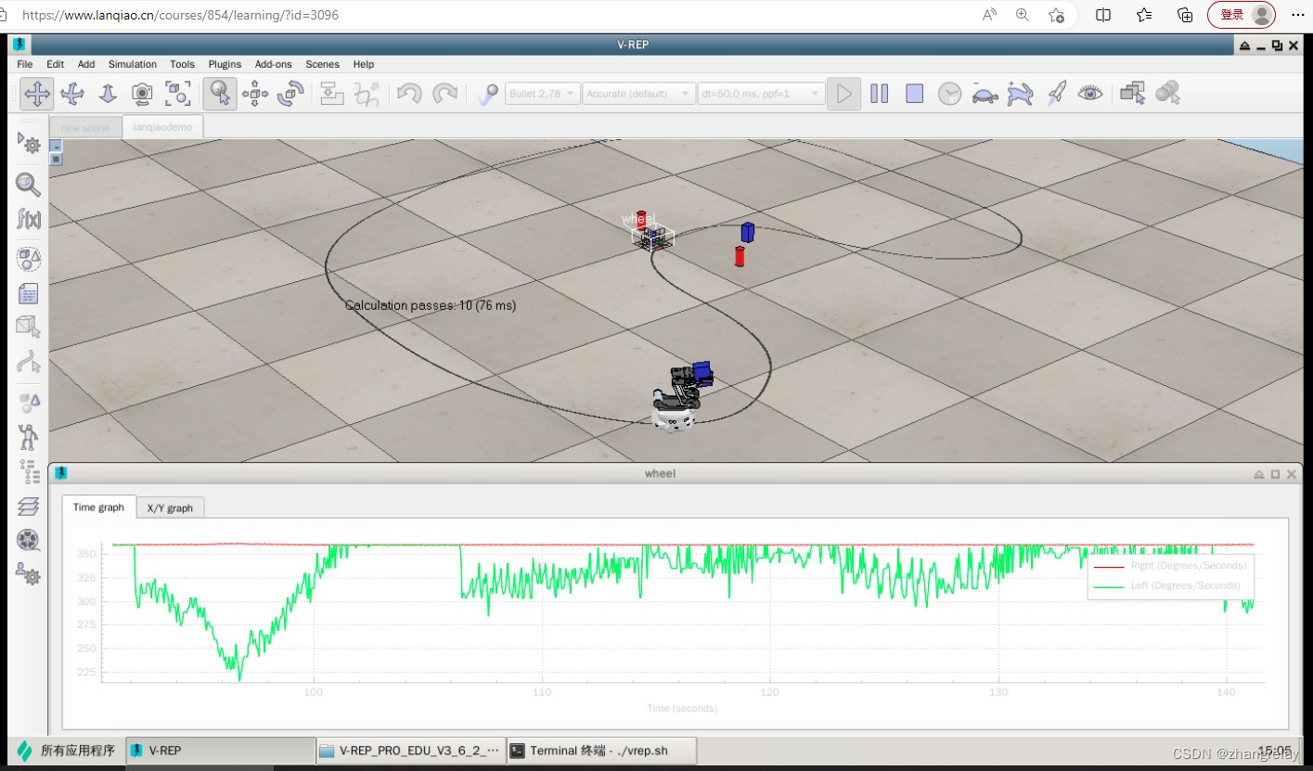Open simulation settings in left sidebar

pyautogui.click(x=29, y=143)
